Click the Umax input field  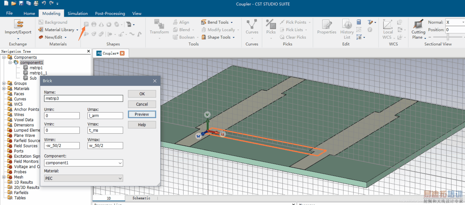pyautogui.click(x=105, y=116)
